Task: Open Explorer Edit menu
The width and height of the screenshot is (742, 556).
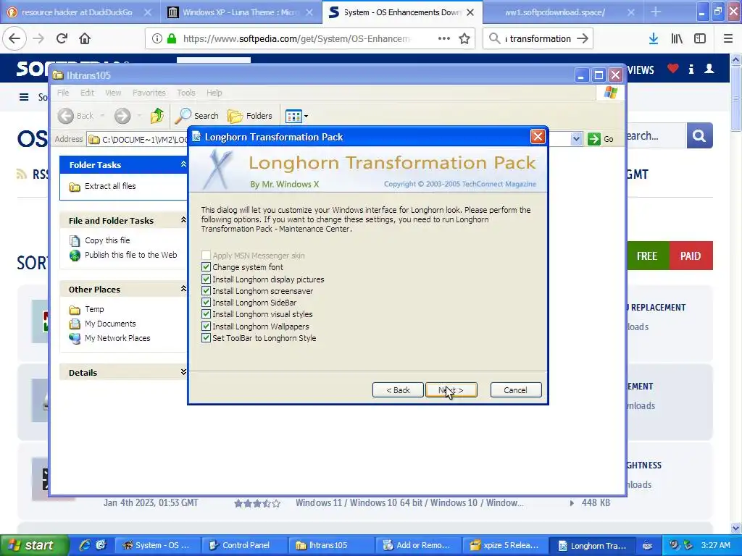Action: click(x=87, y=93)
